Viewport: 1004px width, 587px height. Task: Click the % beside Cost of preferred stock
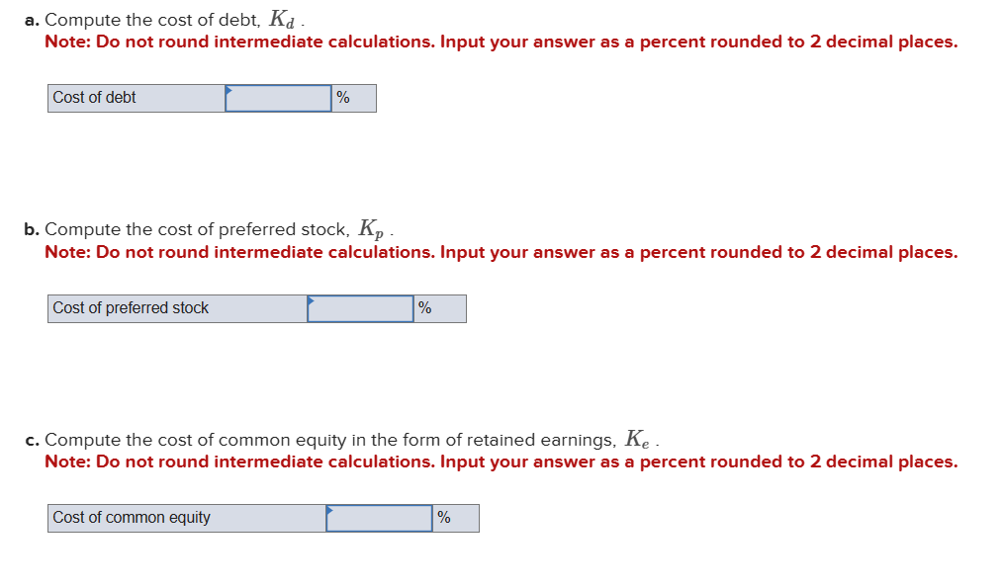(x=423, y=307)
